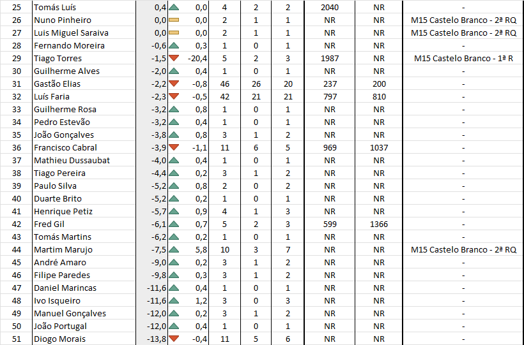This screenshot has height=345, width=524.
Task: Click the -13,8 score for Diogo Morais
Action: click(x=157, y=339)
